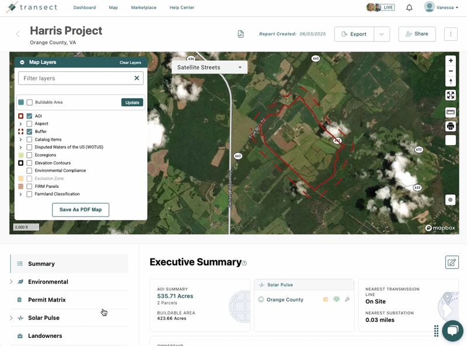Open the chat support widget

click(x=452, y=331)
